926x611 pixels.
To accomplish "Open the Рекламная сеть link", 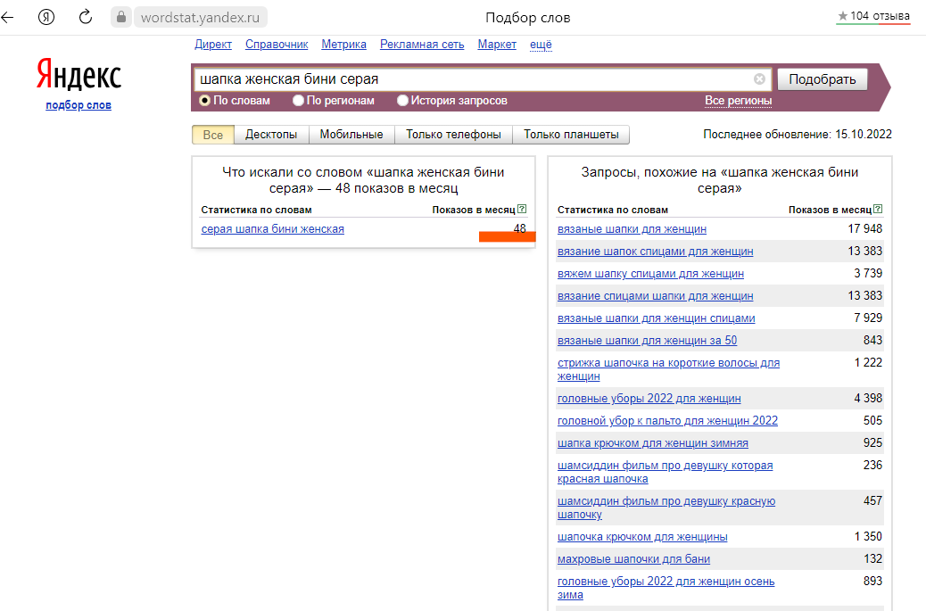I will 422,45.
